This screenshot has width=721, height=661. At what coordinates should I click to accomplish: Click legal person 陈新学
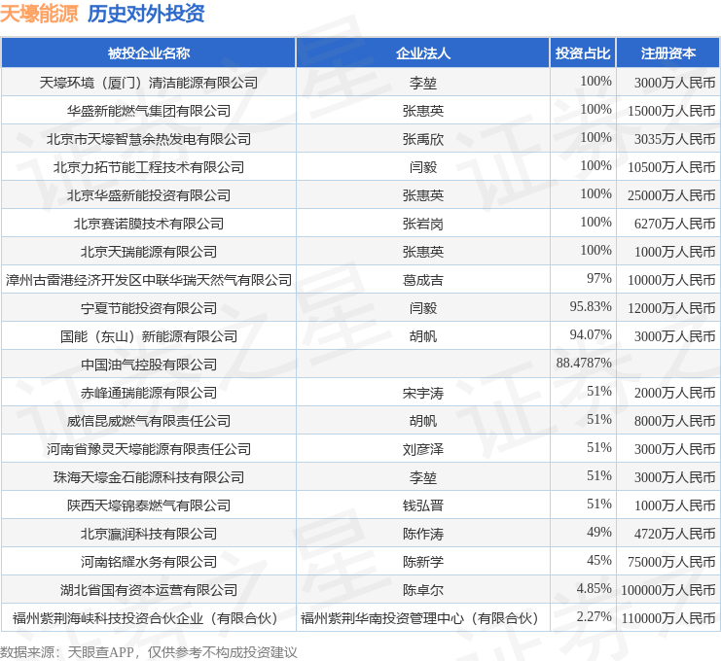click(x=423, y=562)
